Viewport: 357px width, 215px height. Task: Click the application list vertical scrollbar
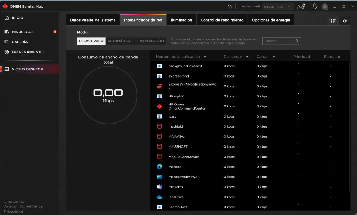pyautogui.click(x=349, y=126)
